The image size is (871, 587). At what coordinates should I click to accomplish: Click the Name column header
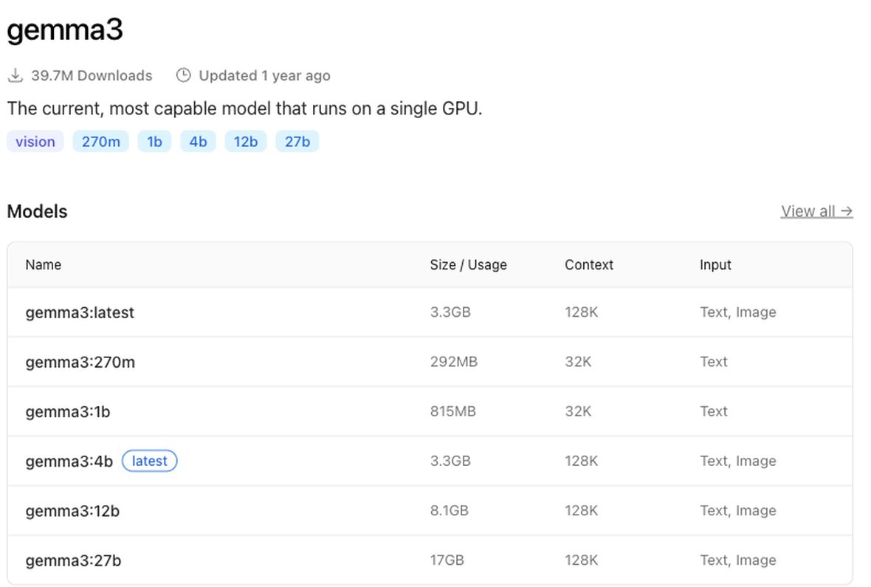click(44, 264)
